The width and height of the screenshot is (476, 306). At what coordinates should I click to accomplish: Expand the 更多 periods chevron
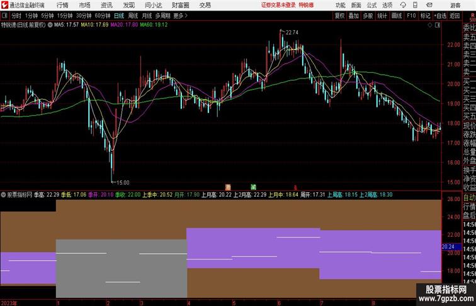point(186,16)
